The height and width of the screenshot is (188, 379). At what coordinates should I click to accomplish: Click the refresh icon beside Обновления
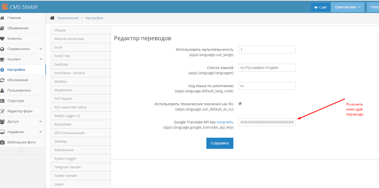(x=2, y=80)
